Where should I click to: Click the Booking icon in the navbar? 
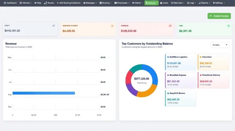coord(101,3)
